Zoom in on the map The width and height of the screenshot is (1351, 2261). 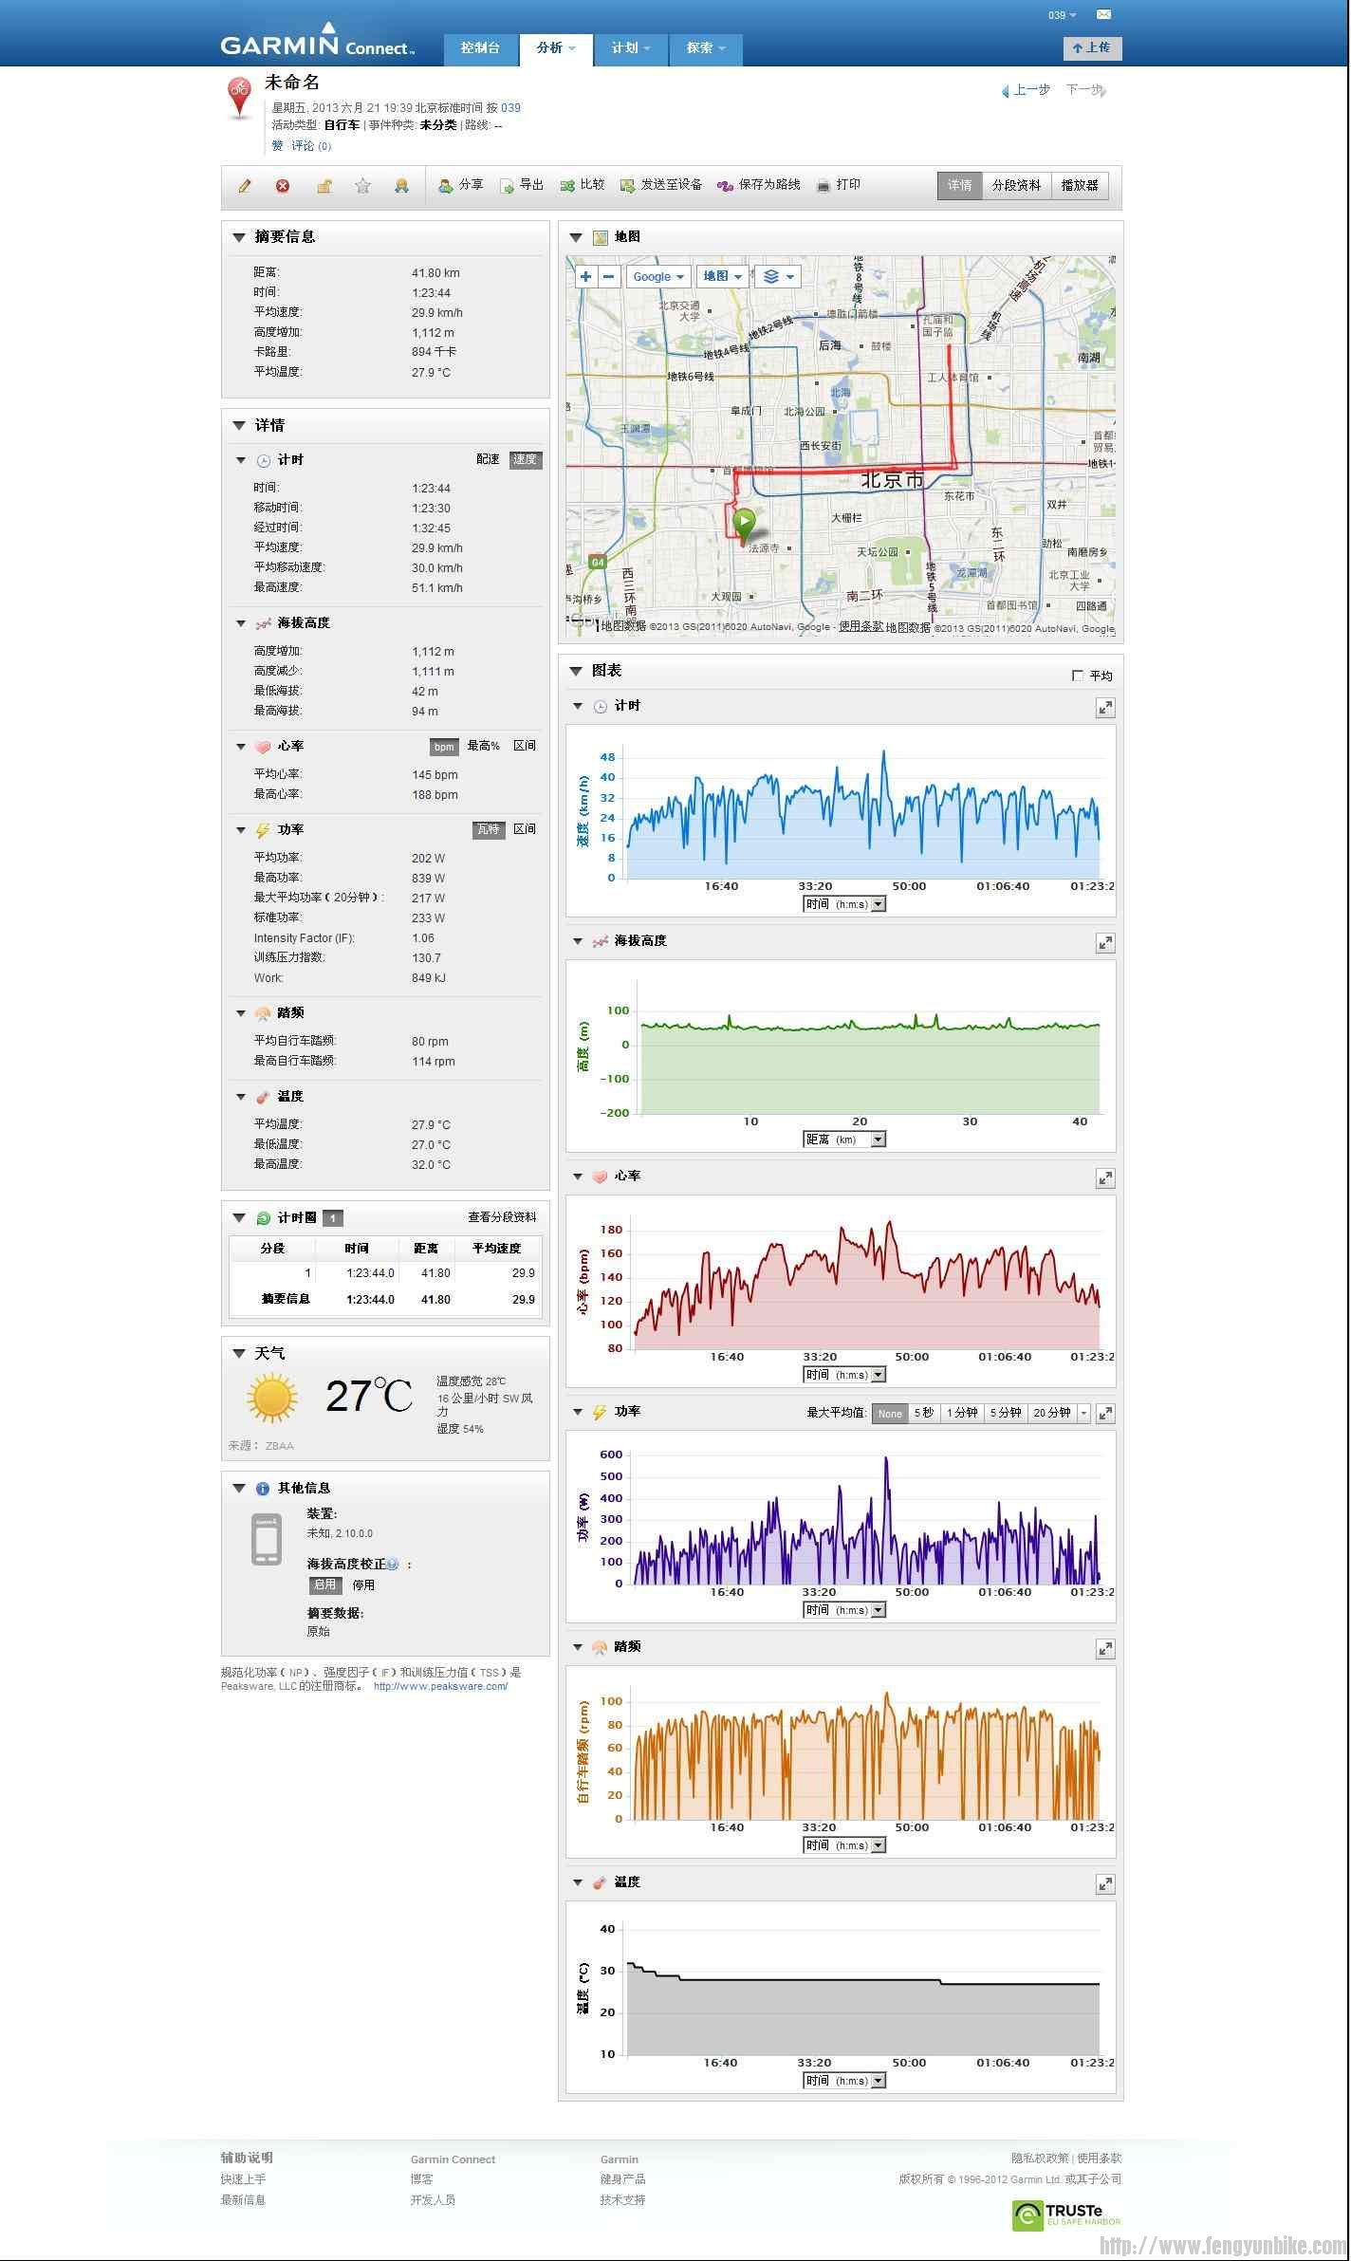point(586,276)
